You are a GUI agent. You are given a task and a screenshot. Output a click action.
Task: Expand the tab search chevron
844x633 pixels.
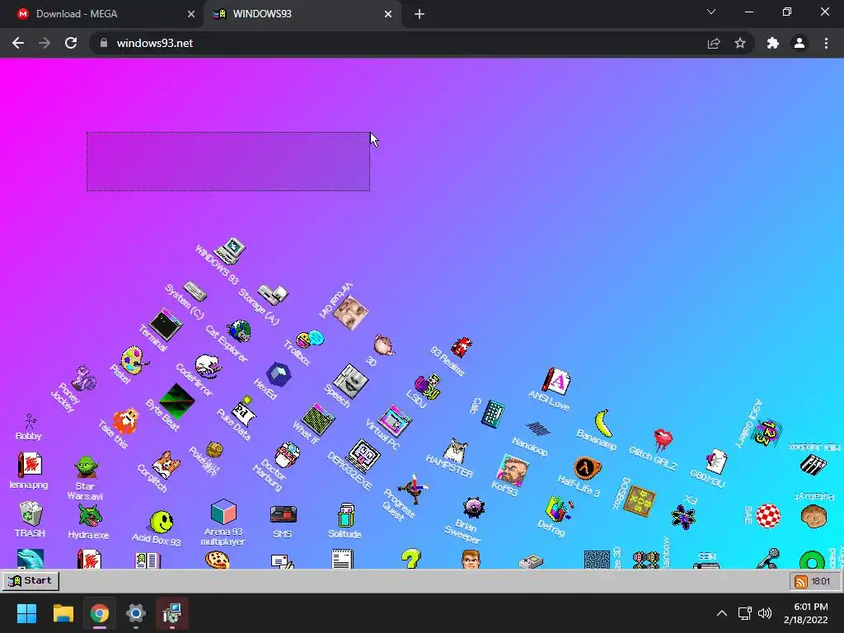coord(711,12)
